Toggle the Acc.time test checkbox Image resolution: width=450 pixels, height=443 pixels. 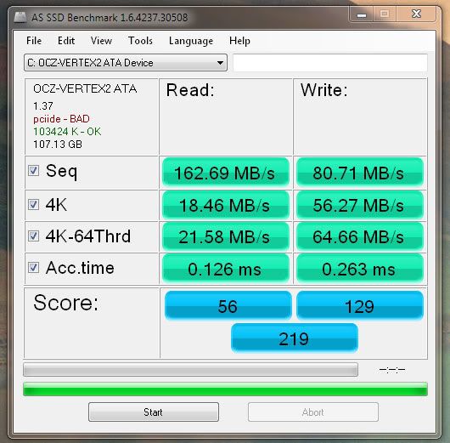click(x=34, y=268)
